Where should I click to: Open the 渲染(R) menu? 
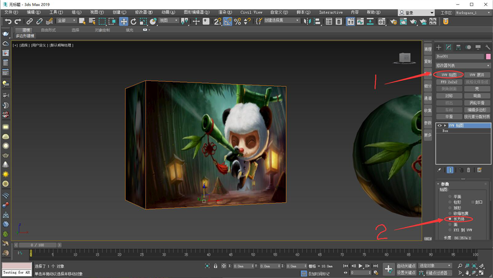225,12
